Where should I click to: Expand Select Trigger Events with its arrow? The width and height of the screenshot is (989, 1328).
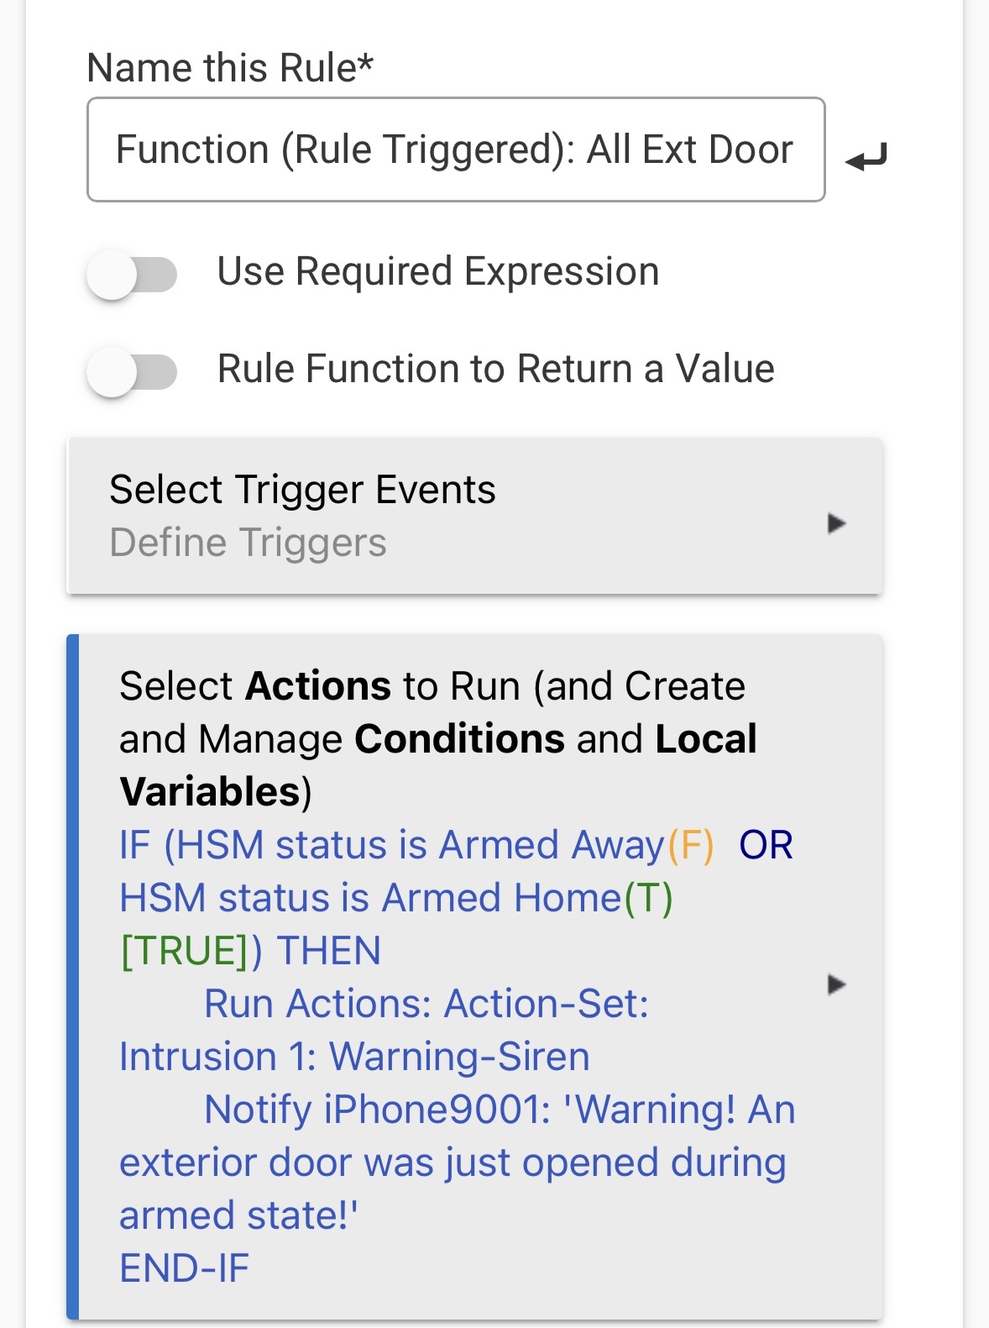835,523
